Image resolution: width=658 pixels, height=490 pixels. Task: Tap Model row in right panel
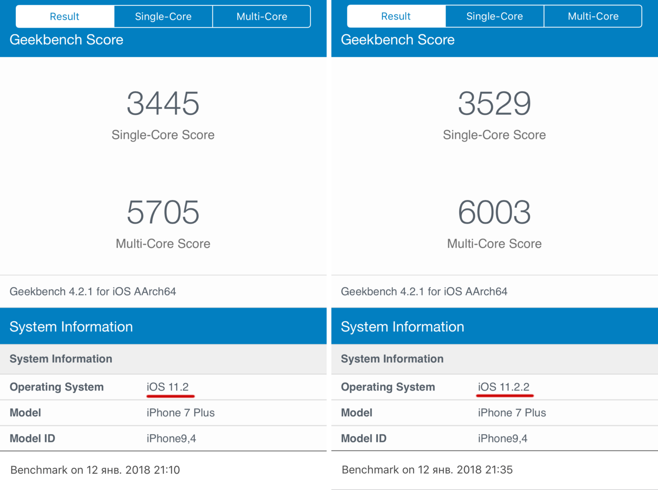[495, 413]
